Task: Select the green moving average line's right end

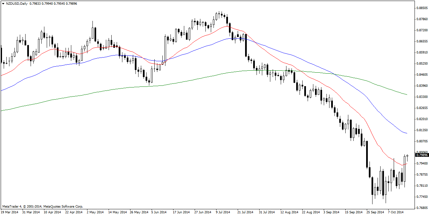Action: 406,95
